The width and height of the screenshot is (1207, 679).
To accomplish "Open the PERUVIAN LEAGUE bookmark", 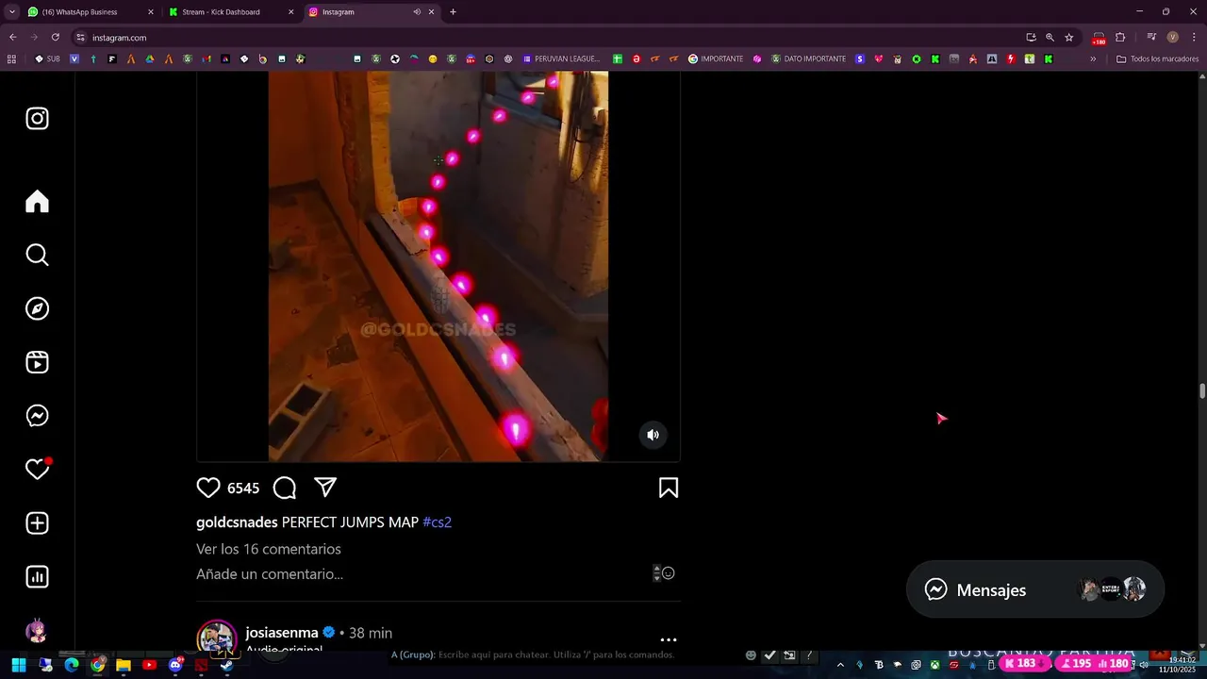I will [x=561, y=59].
